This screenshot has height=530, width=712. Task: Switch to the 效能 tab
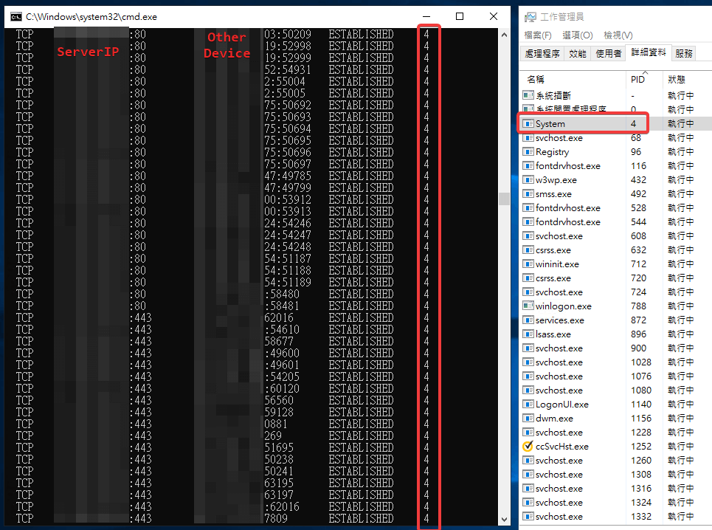(x=578, y=53)
